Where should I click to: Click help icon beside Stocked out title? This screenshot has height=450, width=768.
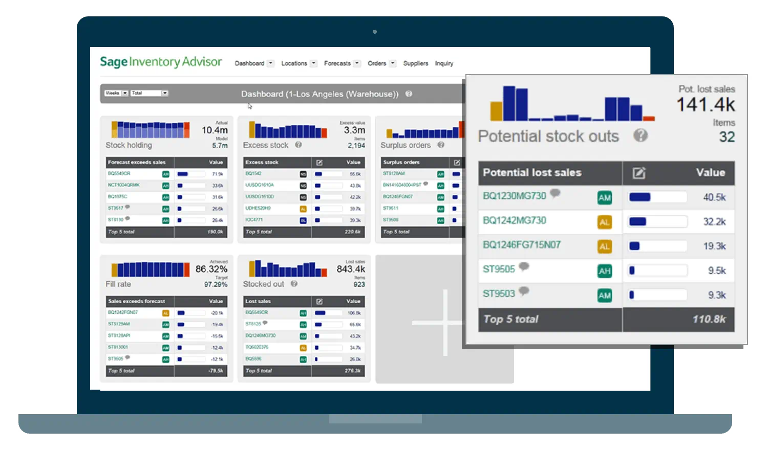[294, 284]
